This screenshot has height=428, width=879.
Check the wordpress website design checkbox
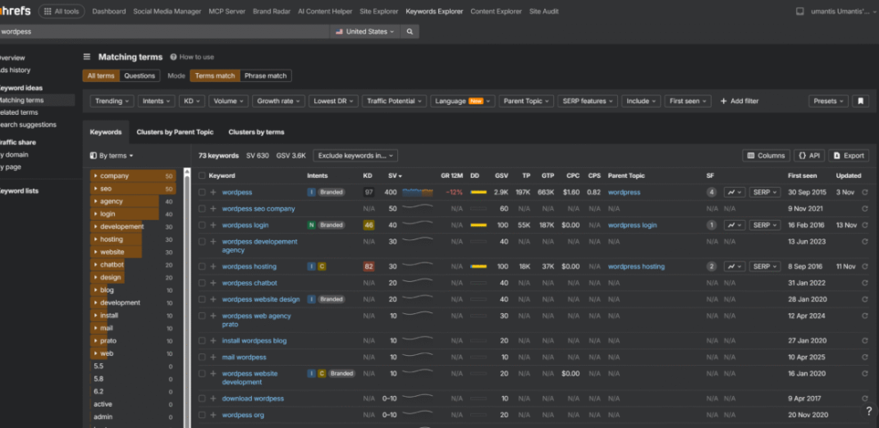click(x=202, y=299)
